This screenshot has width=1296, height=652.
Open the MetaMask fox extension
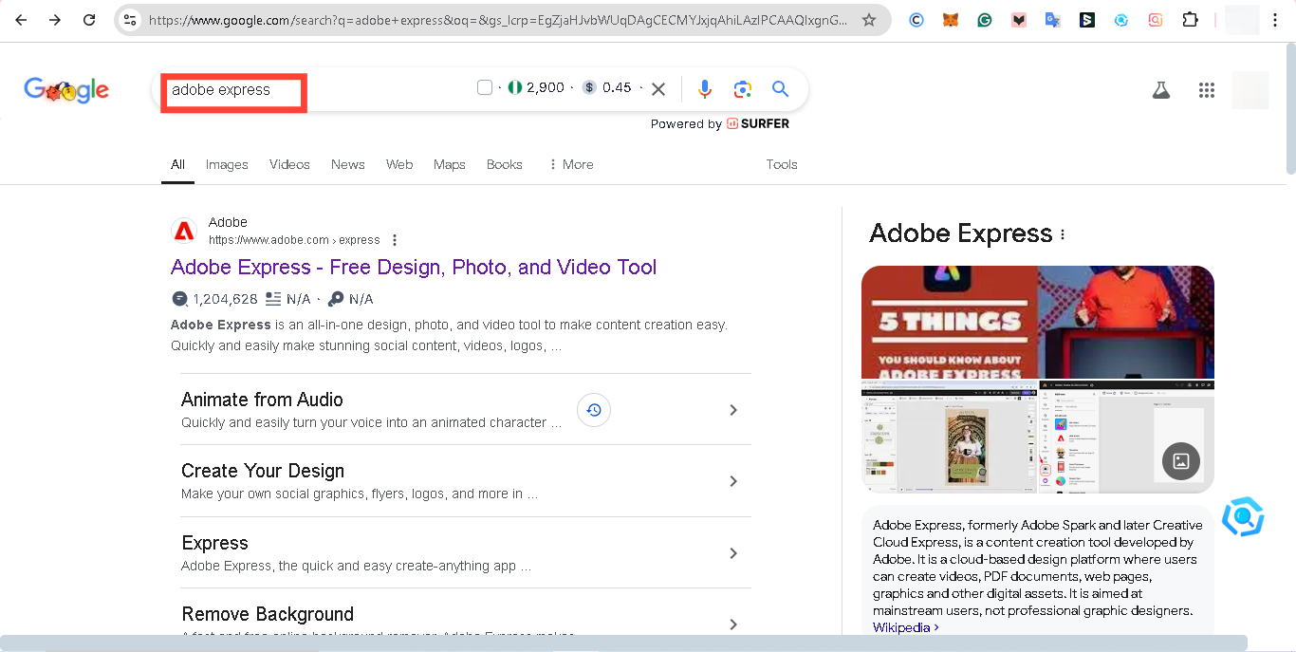951,20
